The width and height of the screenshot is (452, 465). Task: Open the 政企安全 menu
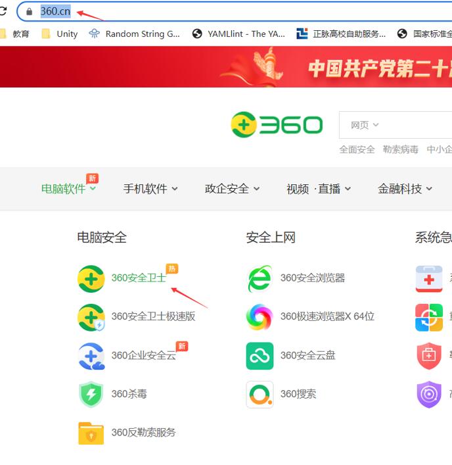coord(232,189)
